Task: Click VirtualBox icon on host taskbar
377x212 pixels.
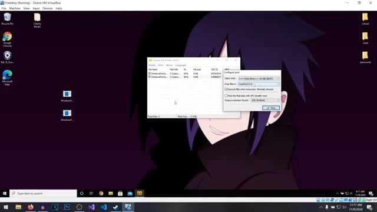Action: point(128,207)
